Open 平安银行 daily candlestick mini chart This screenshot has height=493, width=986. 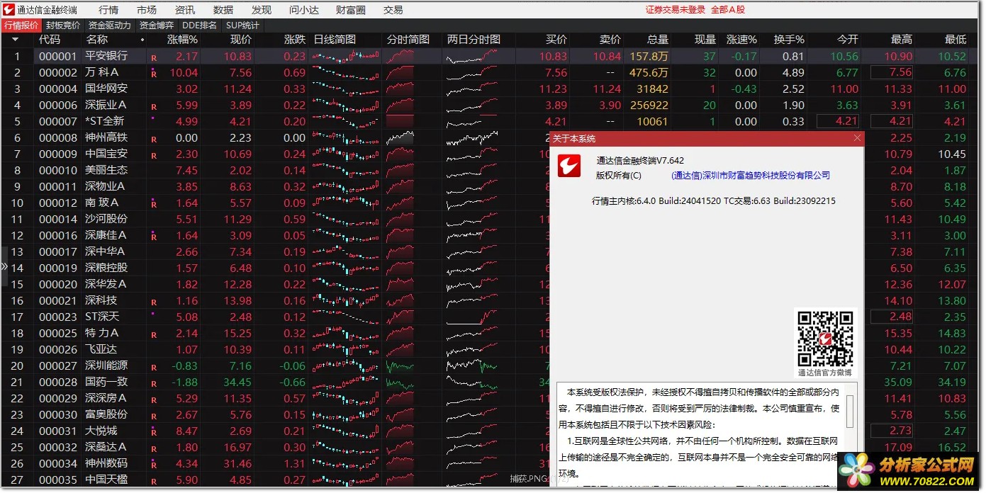(346, 56)
